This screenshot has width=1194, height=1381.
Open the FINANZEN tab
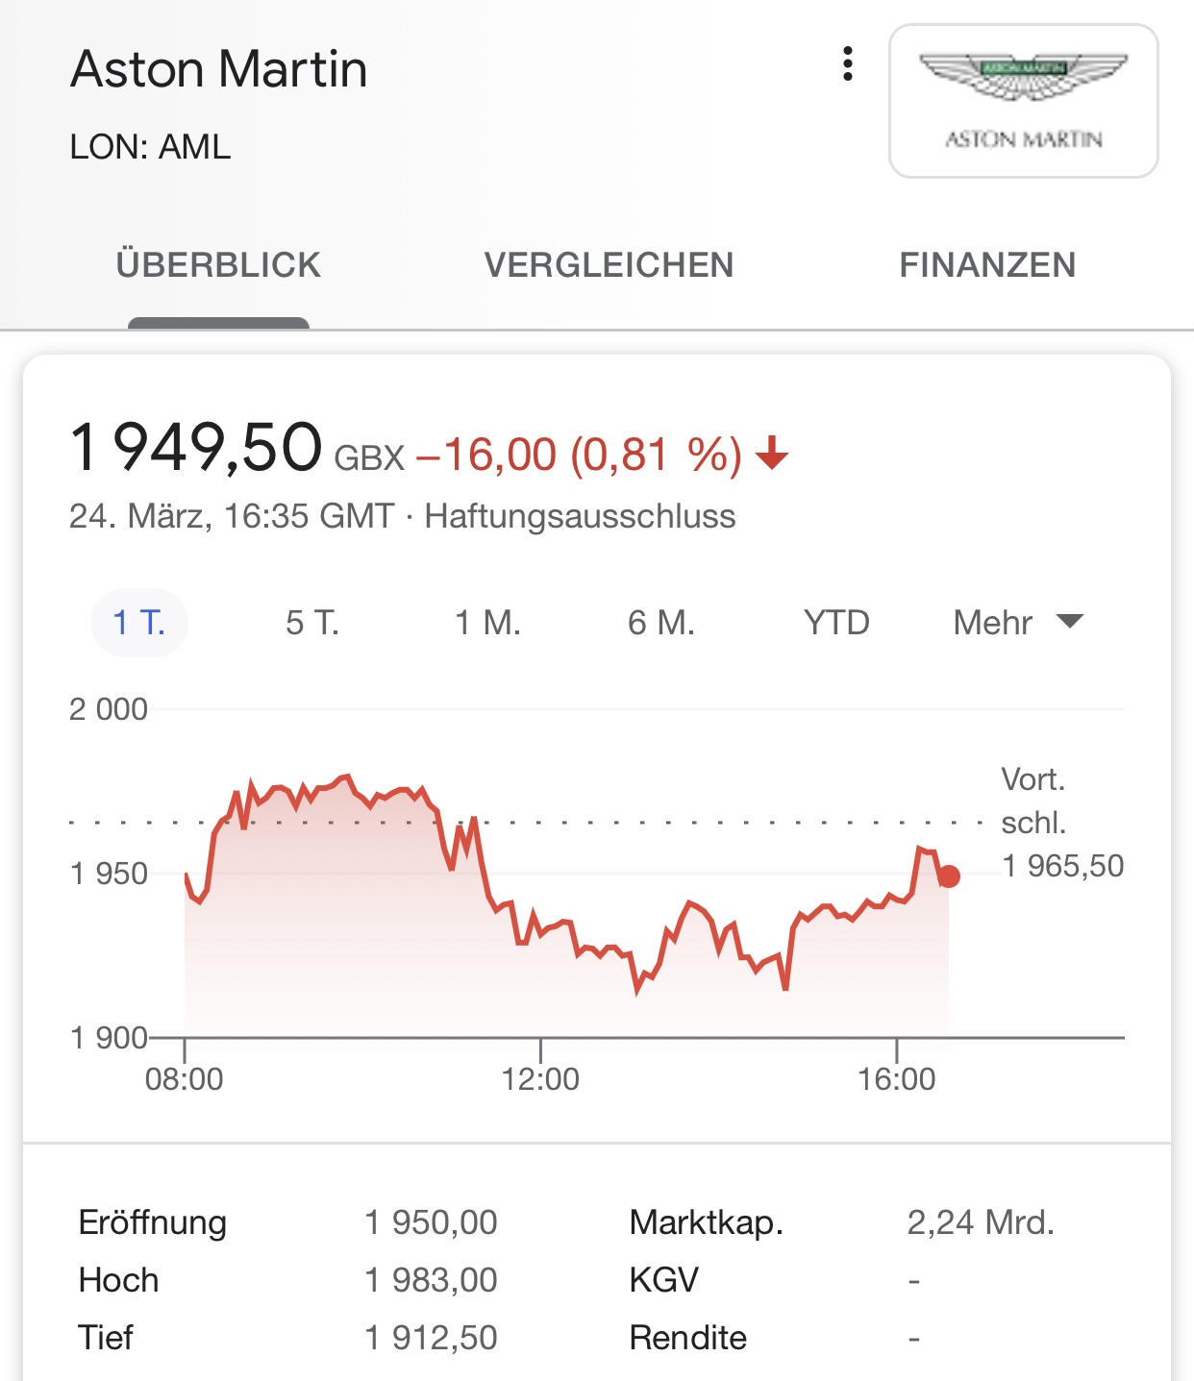tap(987, 265)
